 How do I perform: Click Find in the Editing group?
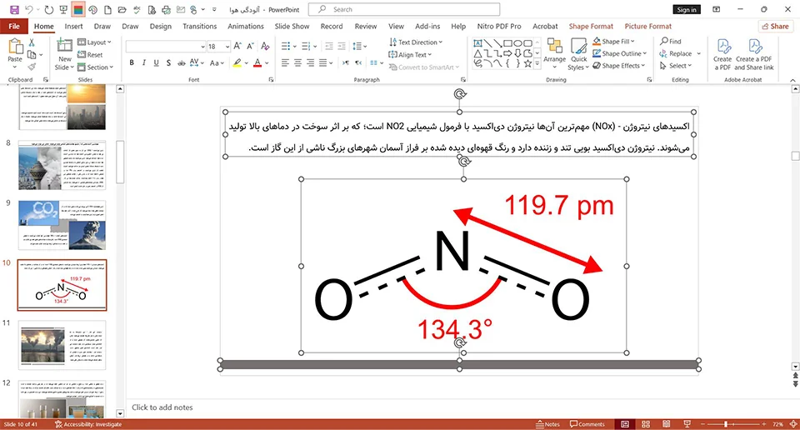point(670,42)
